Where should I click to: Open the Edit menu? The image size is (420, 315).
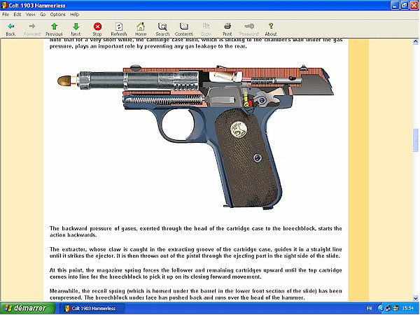(17, 15)
